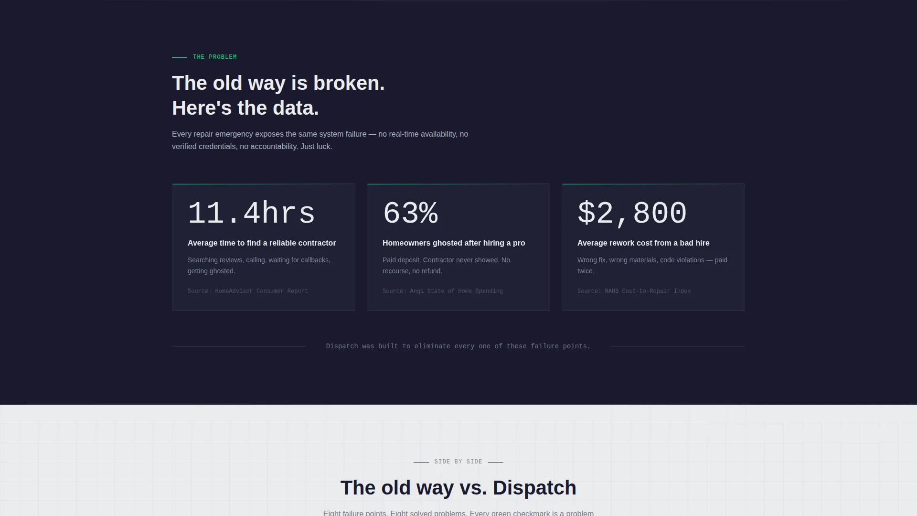917x516 pixels.
Task: Click 'Average rework cost from a bad hire'
Action: pyautogui.click(x=643, y=243)
